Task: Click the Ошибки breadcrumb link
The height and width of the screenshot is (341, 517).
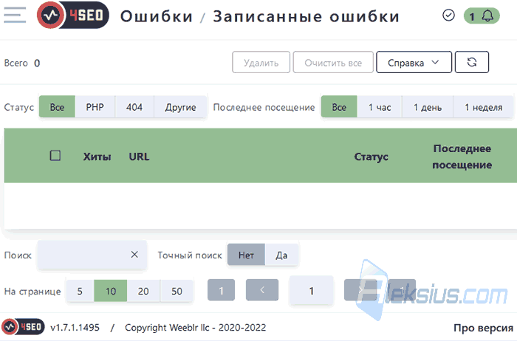Action: point(157,16)
